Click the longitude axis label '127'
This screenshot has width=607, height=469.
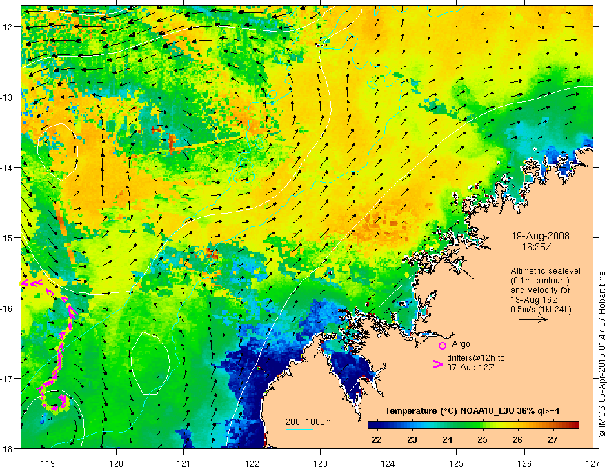tap(593, 463)
